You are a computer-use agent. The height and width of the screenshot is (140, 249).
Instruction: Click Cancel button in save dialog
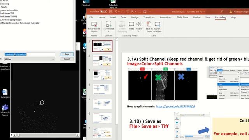(67, 59)
